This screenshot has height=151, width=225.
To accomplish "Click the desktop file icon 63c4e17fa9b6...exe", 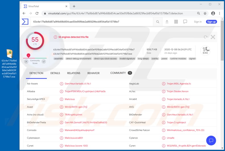I will tap(9, 63).
